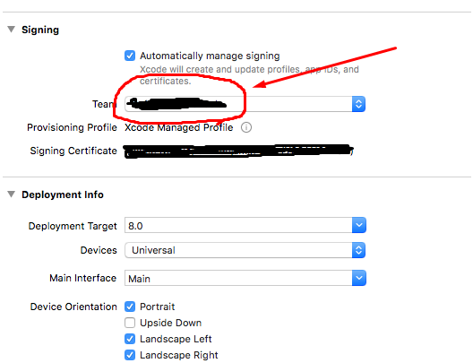Viewport: 473px width, 363px height.
Task: Uncheck the Landscape Right checkbox
Action: pyautogui.click(x=130, y=355)
